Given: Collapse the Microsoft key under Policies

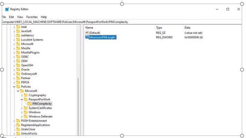Looking at the screenshot, I should 18,91.
